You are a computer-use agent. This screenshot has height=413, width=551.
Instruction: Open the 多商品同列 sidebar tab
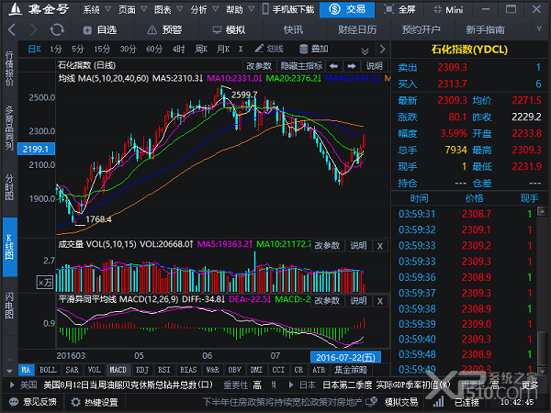coord(9,128)
